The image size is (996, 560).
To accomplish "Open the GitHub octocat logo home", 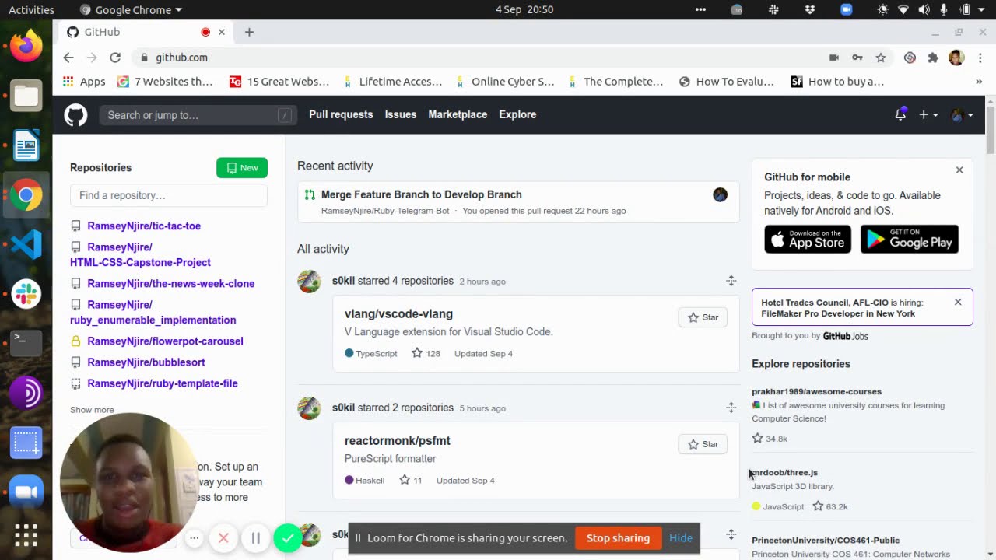I will [x=75, y=115].
